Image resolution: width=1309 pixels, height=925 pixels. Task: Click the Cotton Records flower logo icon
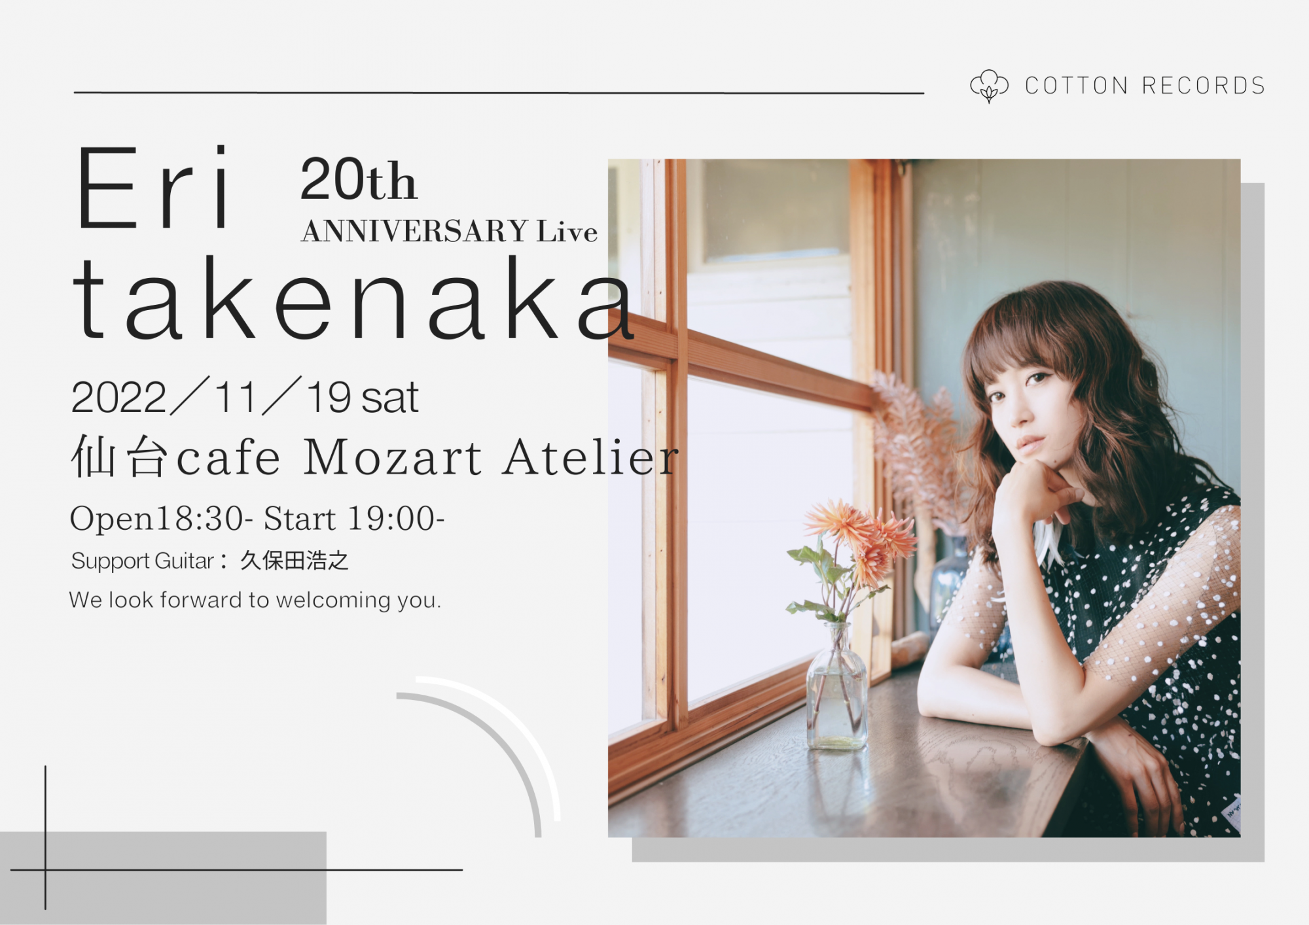point(988,86)
